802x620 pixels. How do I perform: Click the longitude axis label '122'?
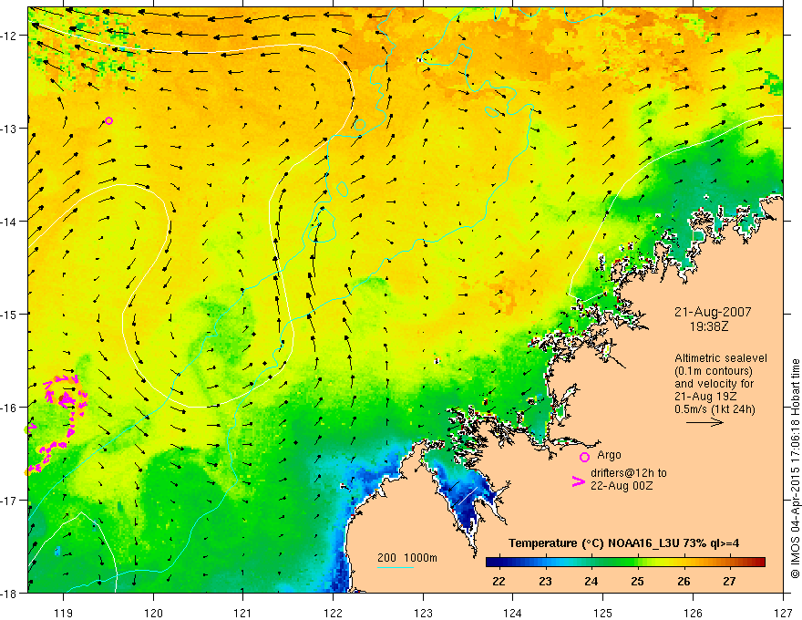tap(333, 613)
